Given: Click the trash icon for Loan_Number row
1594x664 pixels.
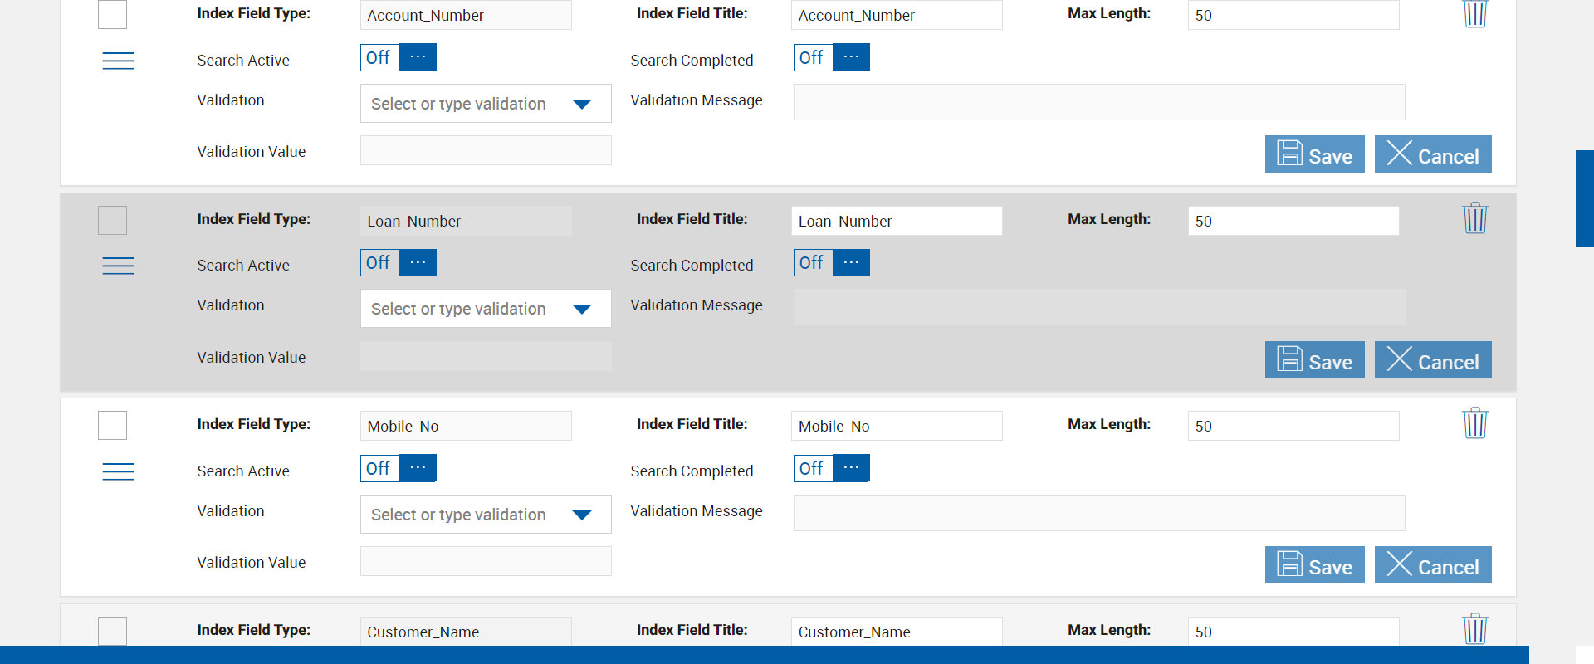Looking at the screenshot, I should [1474, 218].
